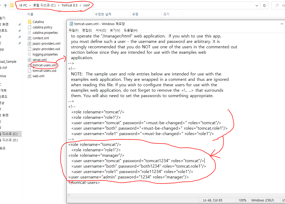Expand the chevron after Tomcat 8.5 breadcrumb
The width and height of the screenshot is (285, 204).
[x=80, y=6]
